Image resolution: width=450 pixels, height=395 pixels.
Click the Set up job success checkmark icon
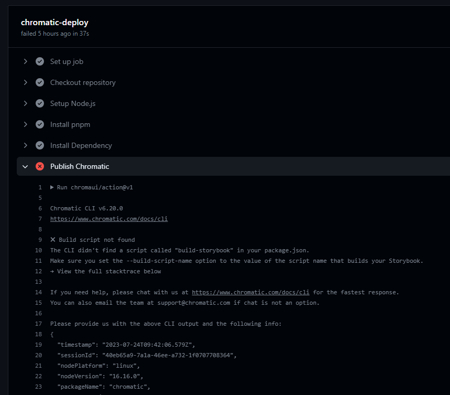click(40, 61)
